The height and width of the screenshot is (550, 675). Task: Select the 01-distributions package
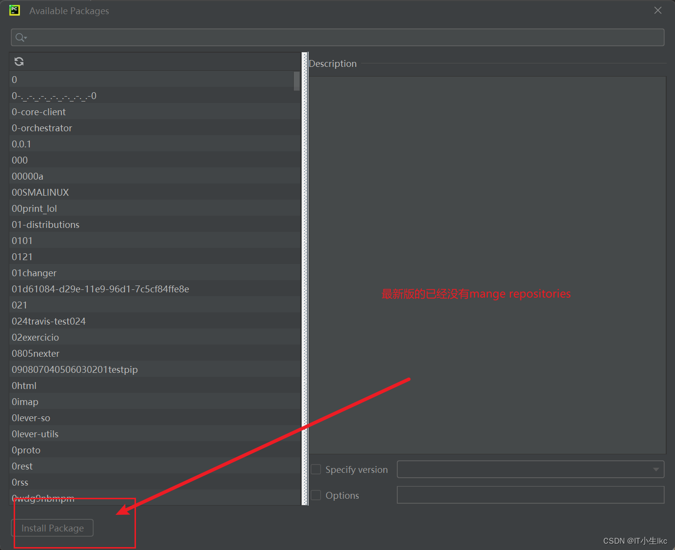click(45, 224)
